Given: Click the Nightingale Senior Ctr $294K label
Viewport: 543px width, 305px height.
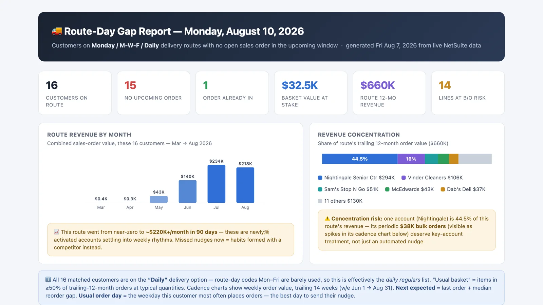Looking at the screenshot, I should coord(359,178).
